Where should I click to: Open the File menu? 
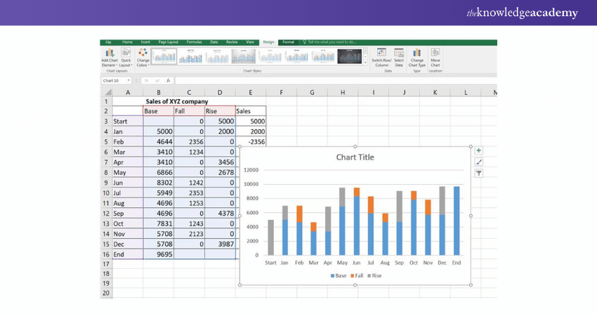click(109, 42)
